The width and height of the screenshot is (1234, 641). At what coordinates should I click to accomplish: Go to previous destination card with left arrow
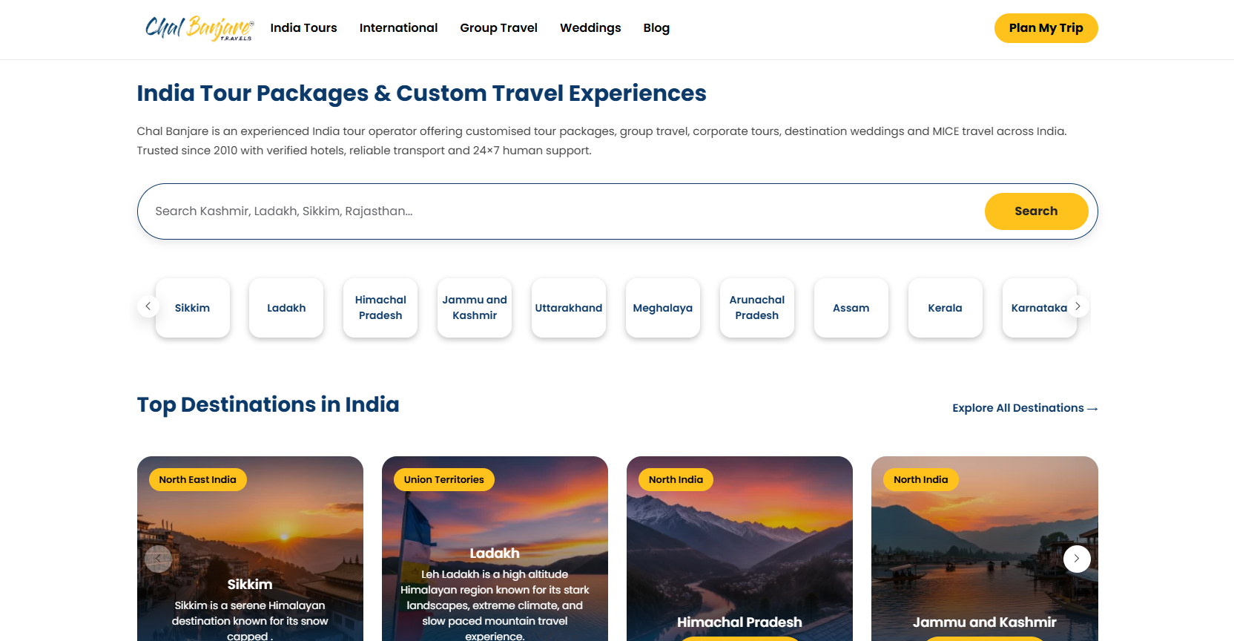point(158,559)
